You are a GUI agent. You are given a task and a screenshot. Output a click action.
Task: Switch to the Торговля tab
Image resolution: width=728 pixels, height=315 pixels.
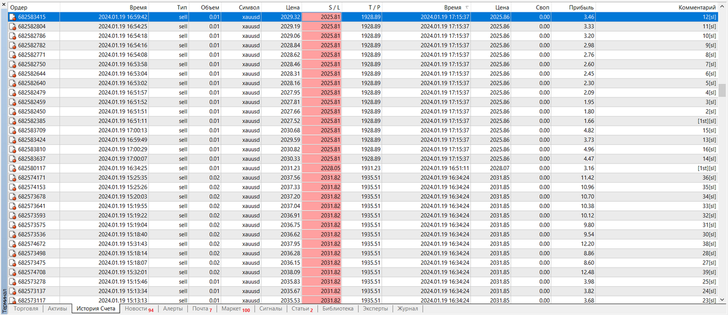coord(26,309)
